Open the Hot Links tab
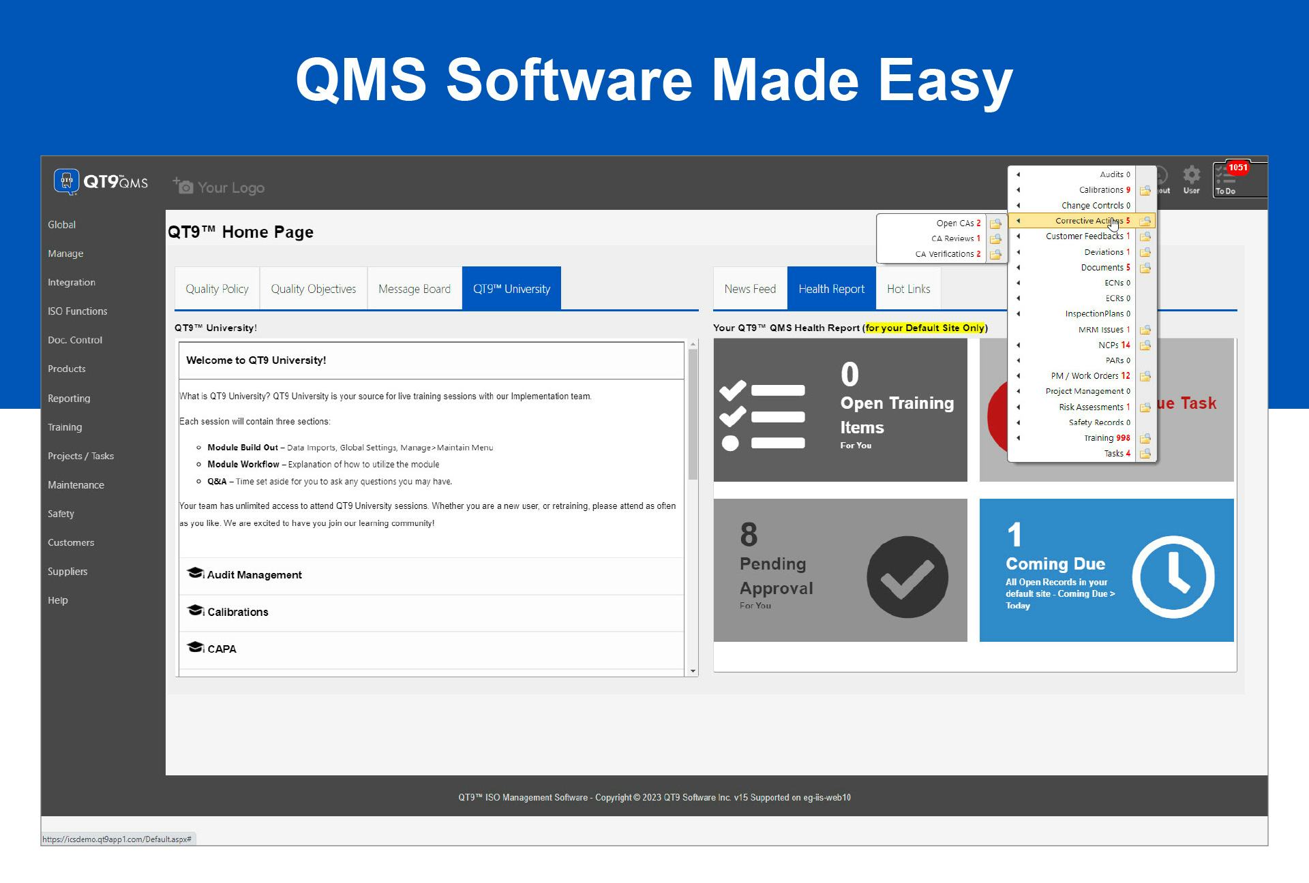 908,289
